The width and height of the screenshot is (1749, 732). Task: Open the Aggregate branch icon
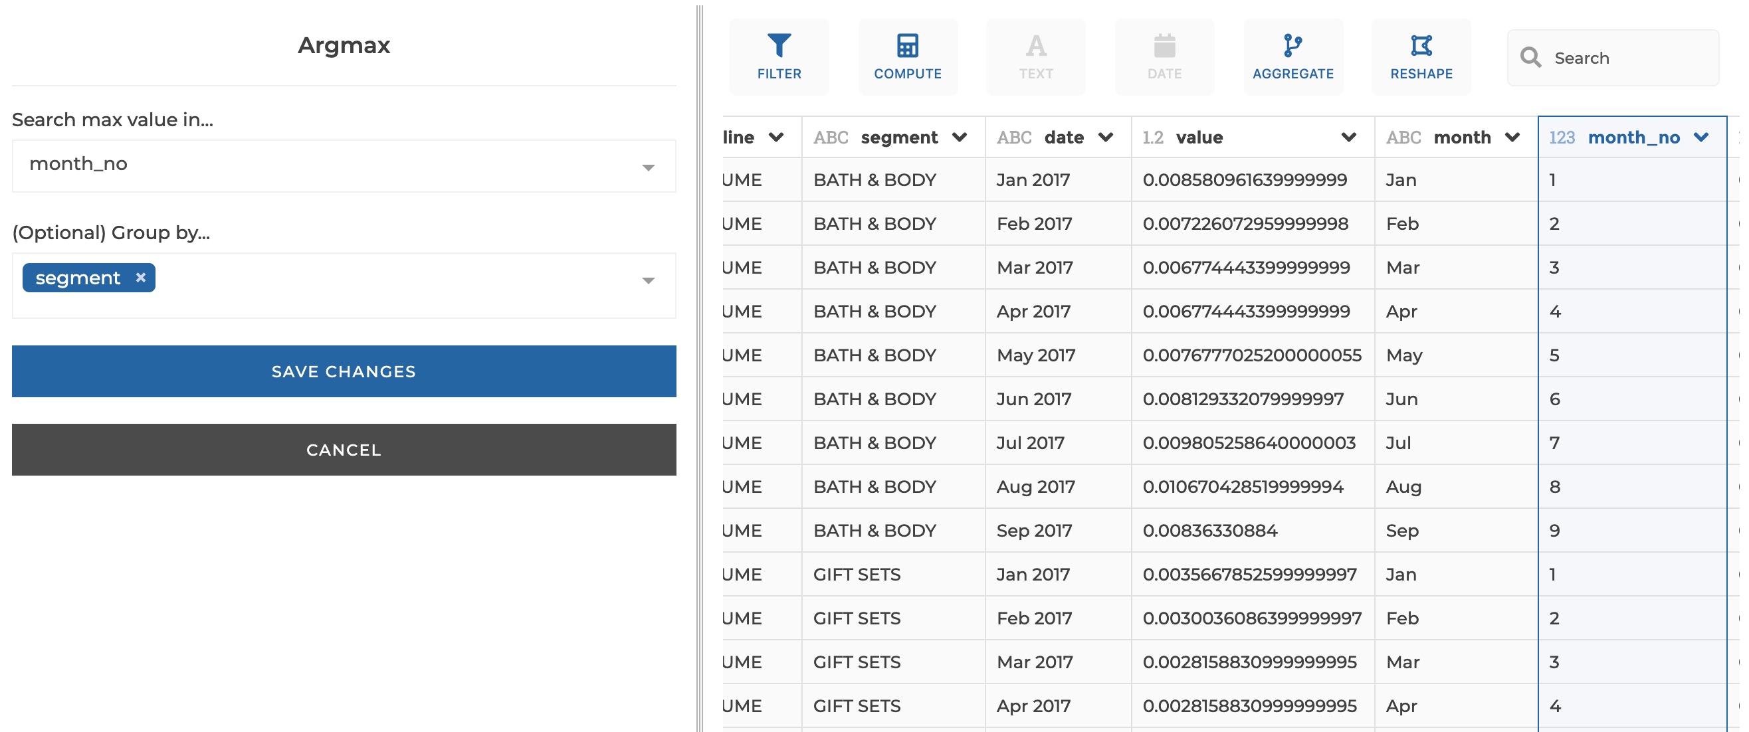(x=1292, y=45)
